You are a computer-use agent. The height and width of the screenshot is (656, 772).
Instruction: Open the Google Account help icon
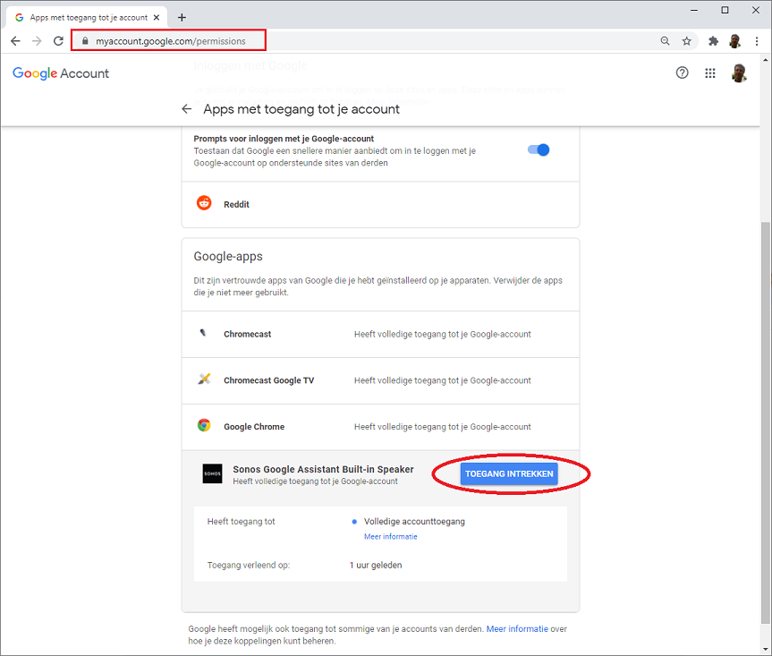682,72
